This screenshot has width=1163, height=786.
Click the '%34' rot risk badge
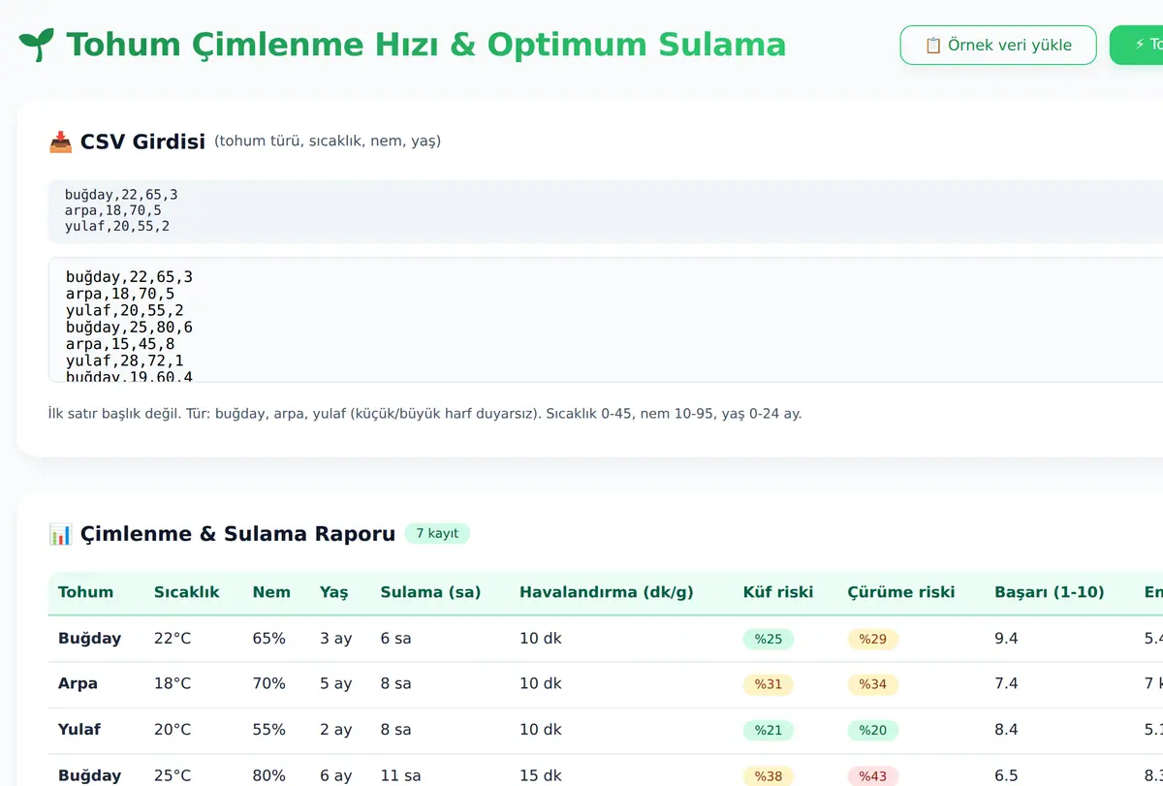coord(873,684)
